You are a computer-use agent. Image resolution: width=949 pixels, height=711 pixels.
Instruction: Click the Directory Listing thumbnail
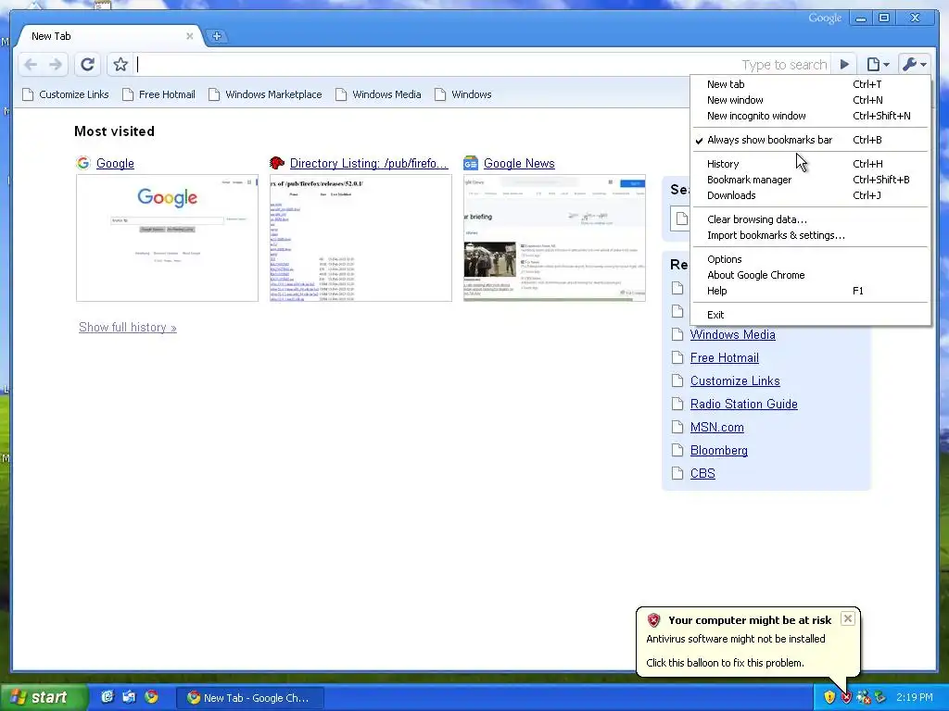[361, 238]
